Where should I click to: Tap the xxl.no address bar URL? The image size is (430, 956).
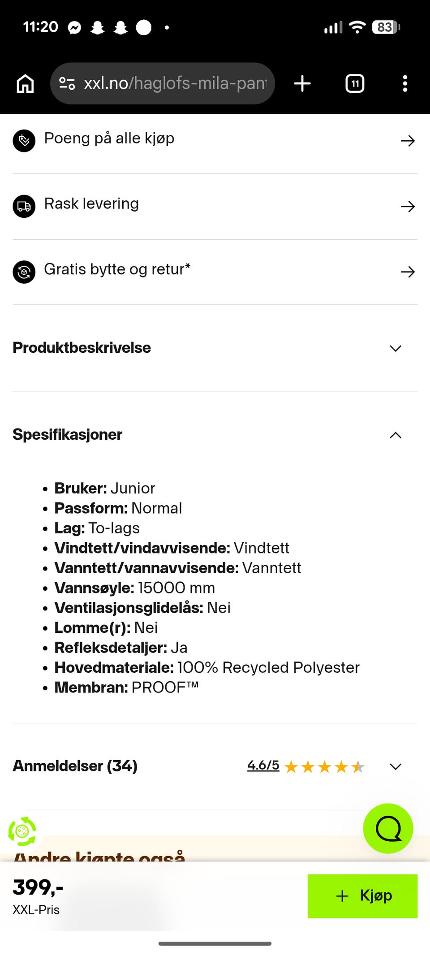[175, 83]
